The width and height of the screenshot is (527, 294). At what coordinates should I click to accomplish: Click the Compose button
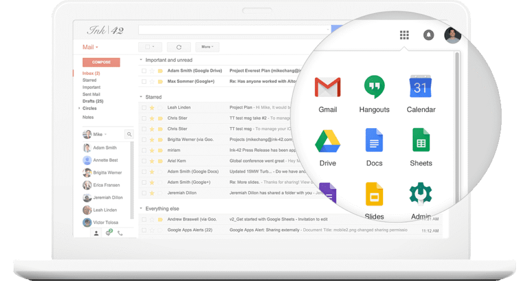point(101,62)
